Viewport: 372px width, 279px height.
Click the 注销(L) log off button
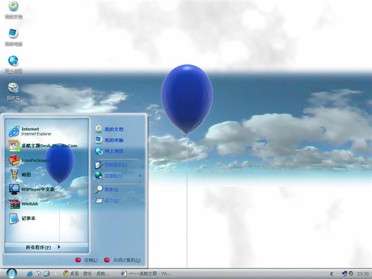[87, 260]
